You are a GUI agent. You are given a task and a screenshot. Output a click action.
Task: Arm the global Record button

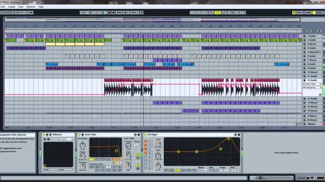[x=113, y=13]
